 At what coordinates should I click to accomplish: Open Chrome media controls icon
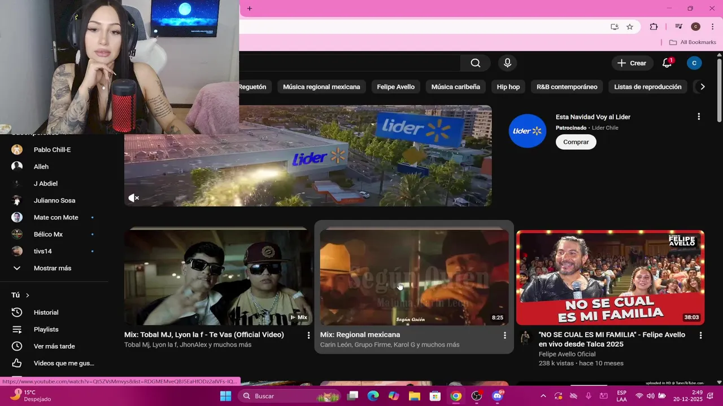[679, 27]
